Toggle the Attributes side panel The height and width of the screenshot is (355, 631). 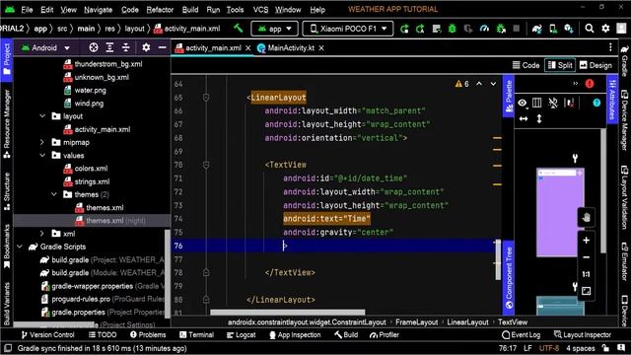click(612, 99)
